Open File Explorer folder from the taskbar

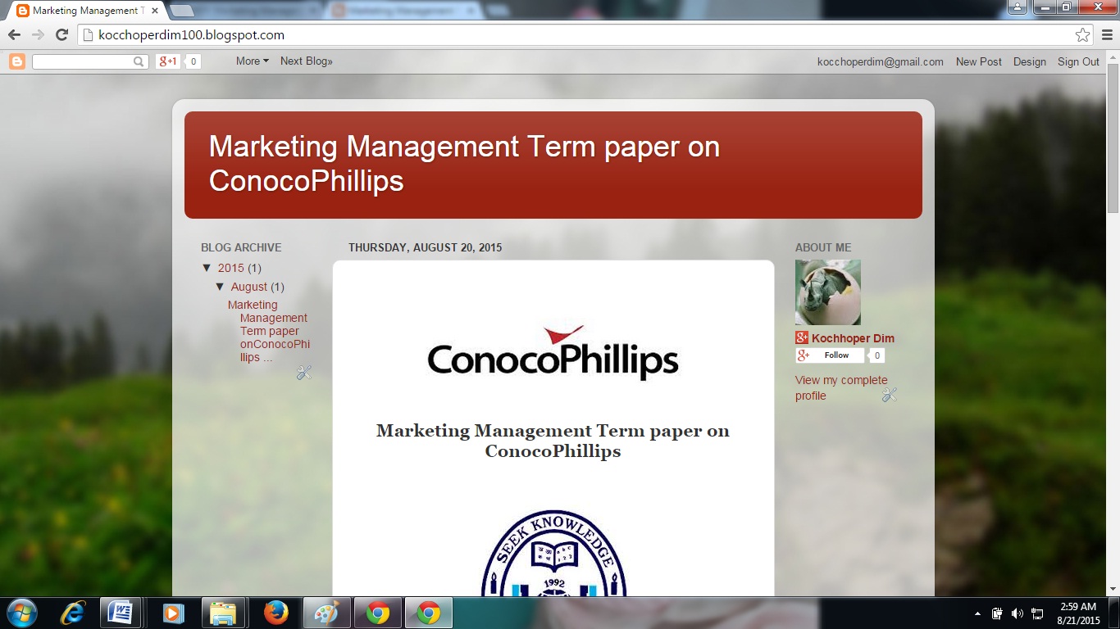pyautogui.click(x=223, y=613)
